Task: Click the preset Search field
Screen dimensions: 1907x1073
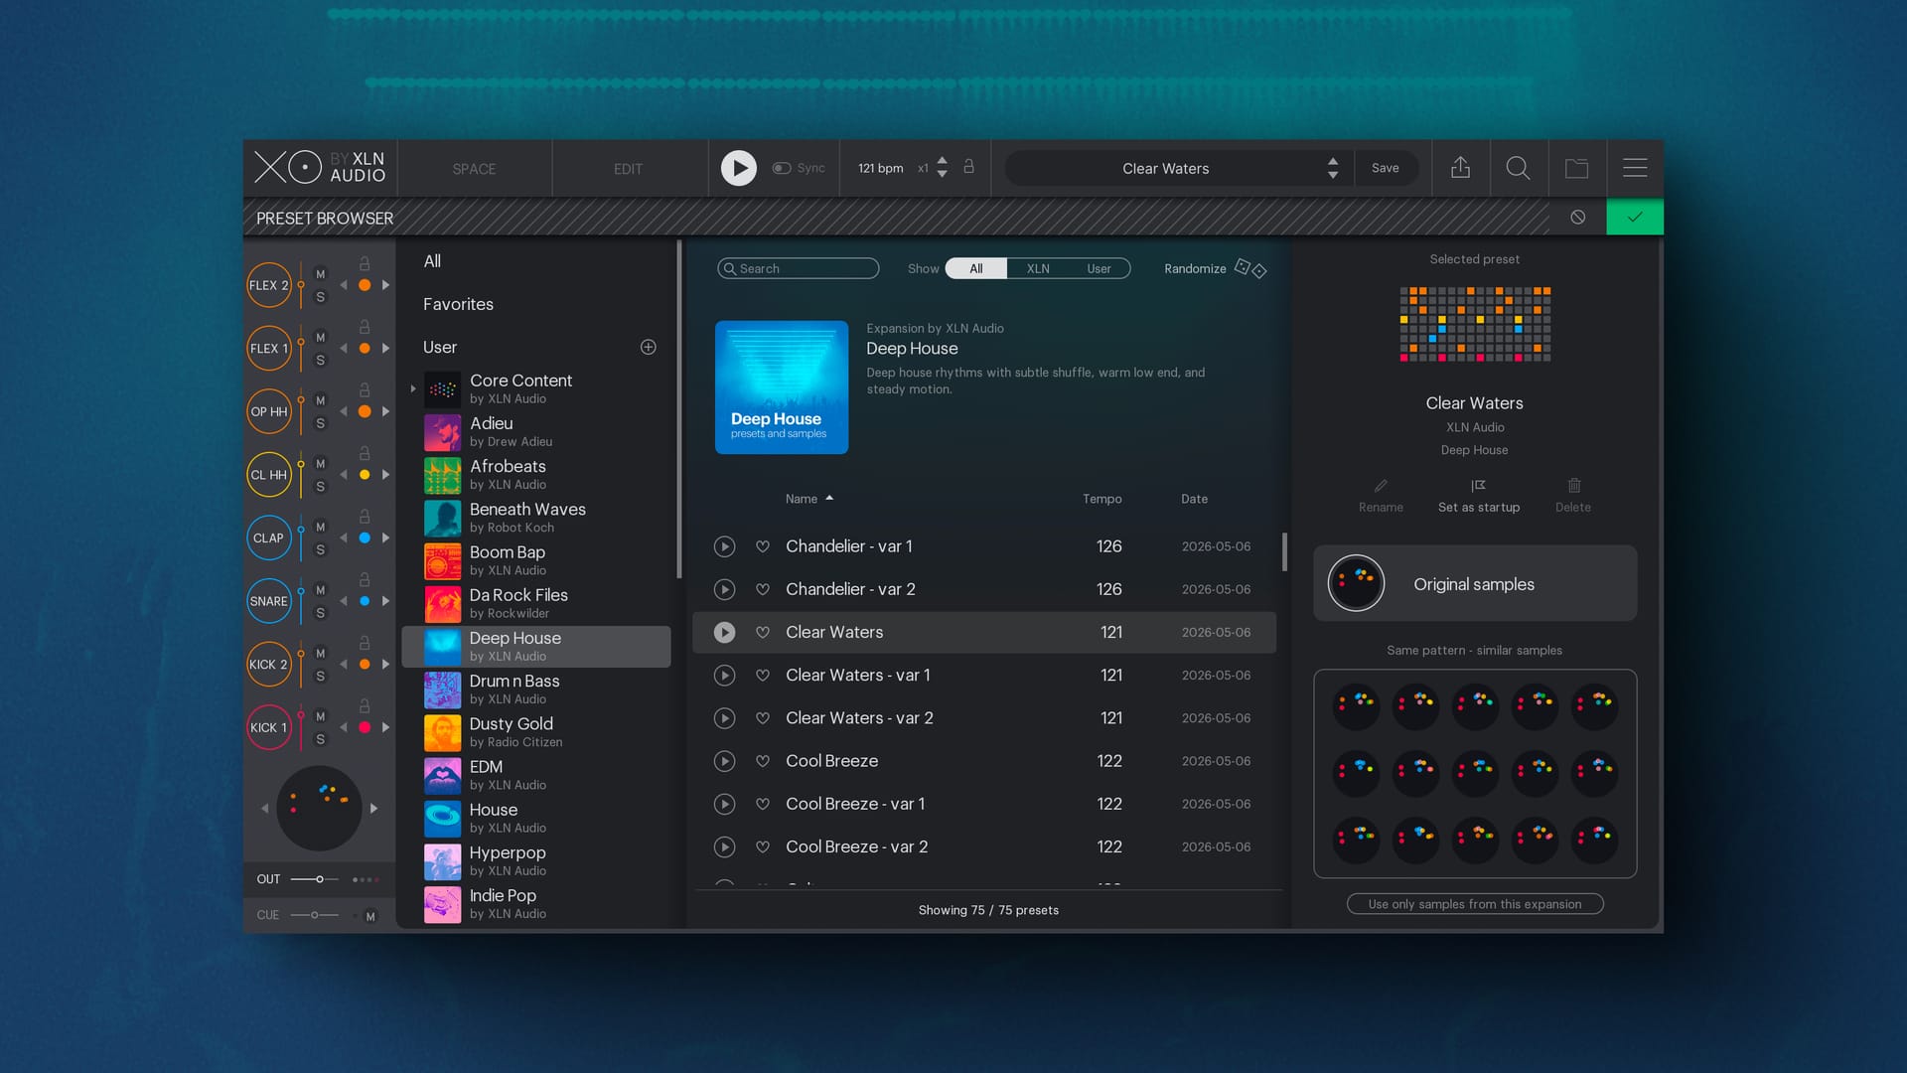Action: (x=798, y=268)
